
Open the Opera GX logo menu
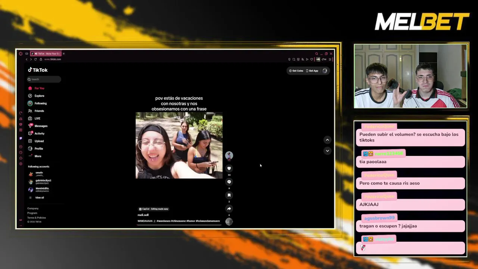click(21, 54)
